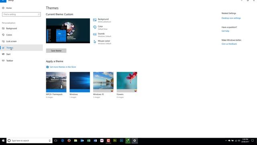Open After Effects from the taskbar
The width and height of the screenshot is (257, 145).
coord(102,141)
